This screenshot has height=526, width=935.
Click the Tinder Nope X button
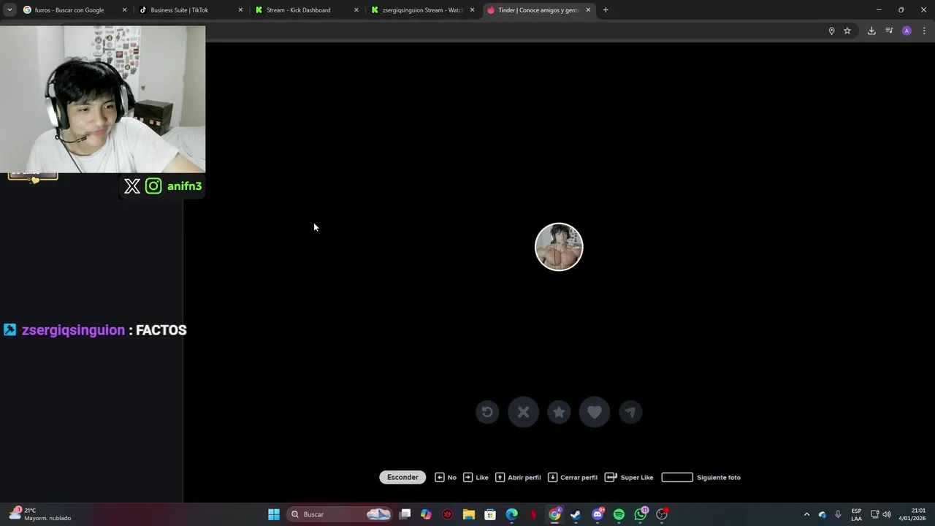point(523,412)
